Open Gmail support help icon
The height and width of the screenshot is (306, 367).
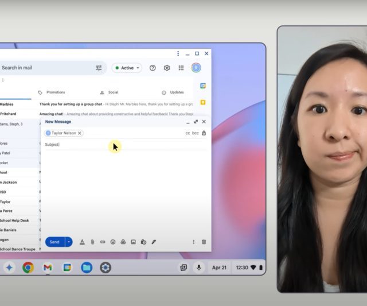click(153, 68)
